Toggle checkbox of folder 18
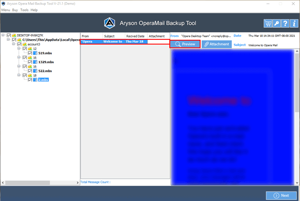This screenshot has width=300, height=201. point(25,75)
